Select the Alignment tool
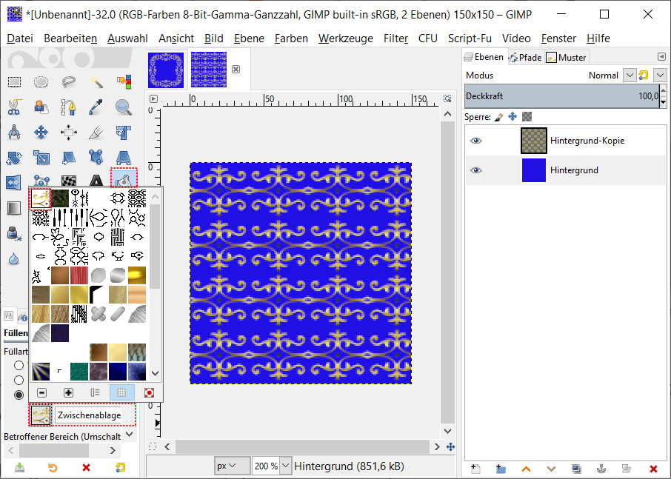 coord(68,133)
